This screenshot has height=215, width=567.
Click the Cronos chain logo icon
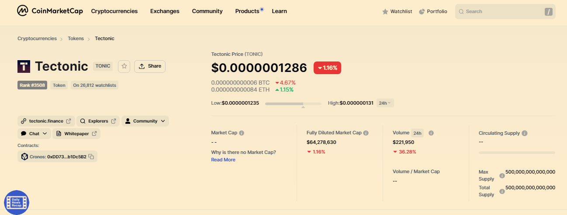[24, 157]
